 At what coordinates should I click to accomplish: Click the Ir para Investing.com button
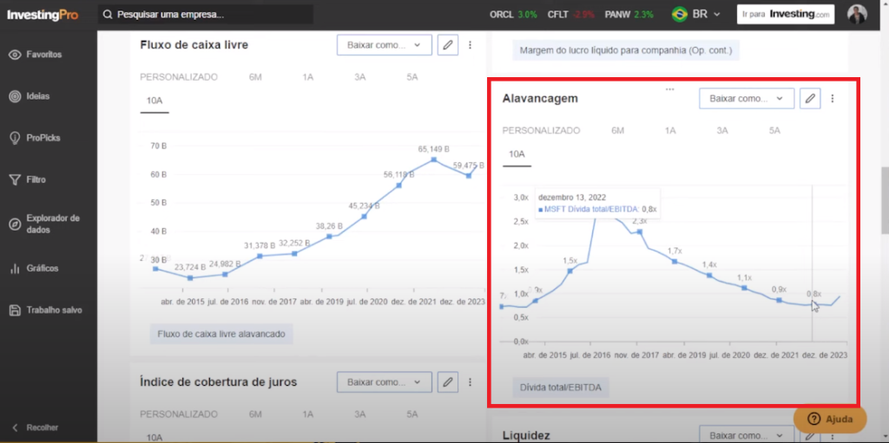click(x=785, y=15)
